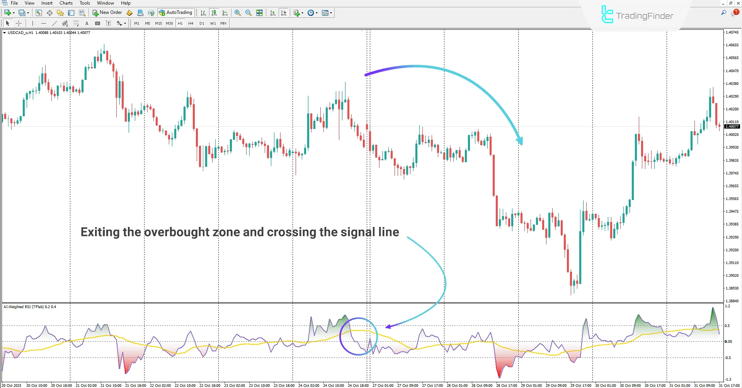Open the Charts menu
This screenshot has width=742, height=388.
click(x=66, y=3)
